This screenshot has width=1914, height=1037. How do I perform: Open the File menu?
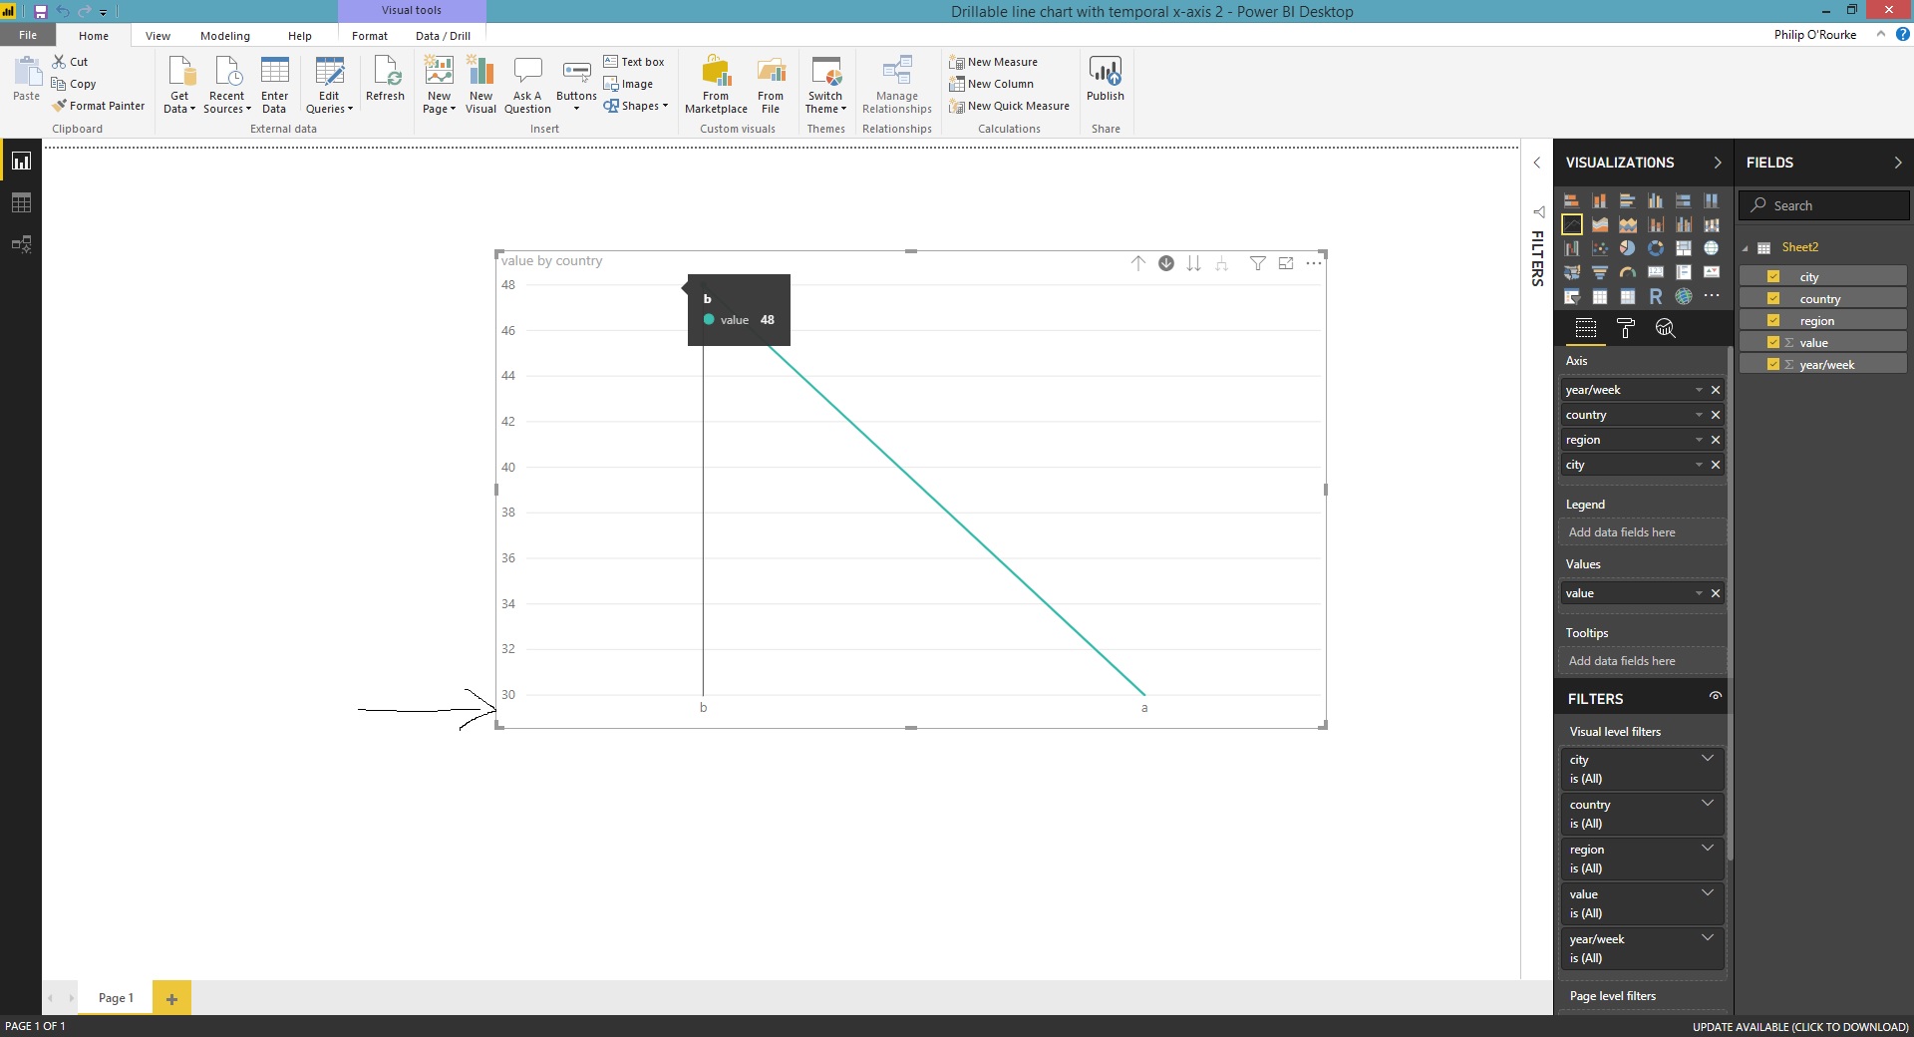pyautogui.click(x=28, y=35)
